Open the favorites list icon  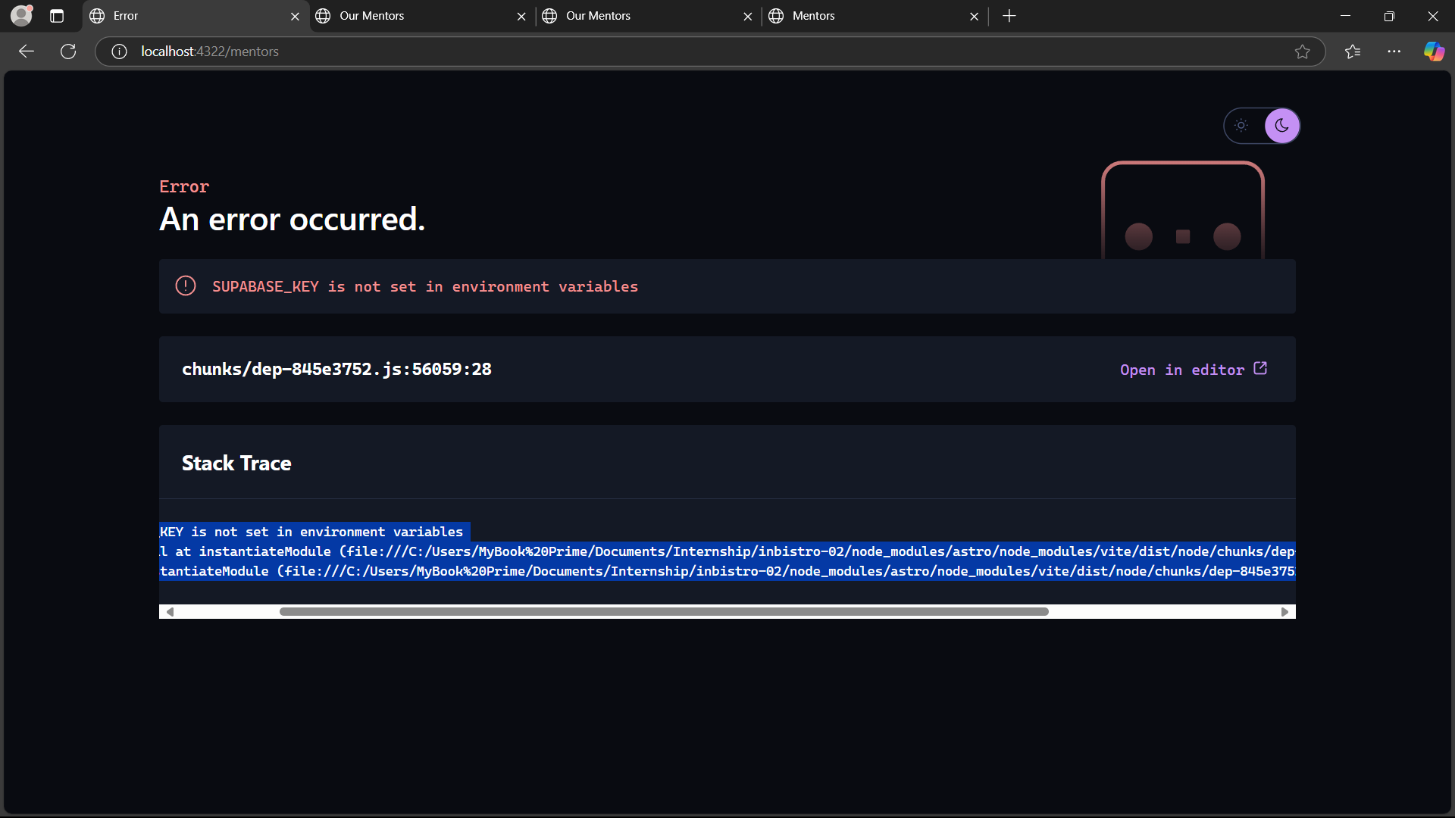click(x=1353, y=52)
